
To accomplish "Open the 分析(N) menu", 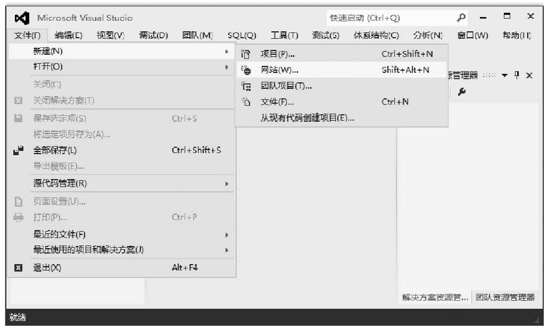I will click(x=428, y=35).
